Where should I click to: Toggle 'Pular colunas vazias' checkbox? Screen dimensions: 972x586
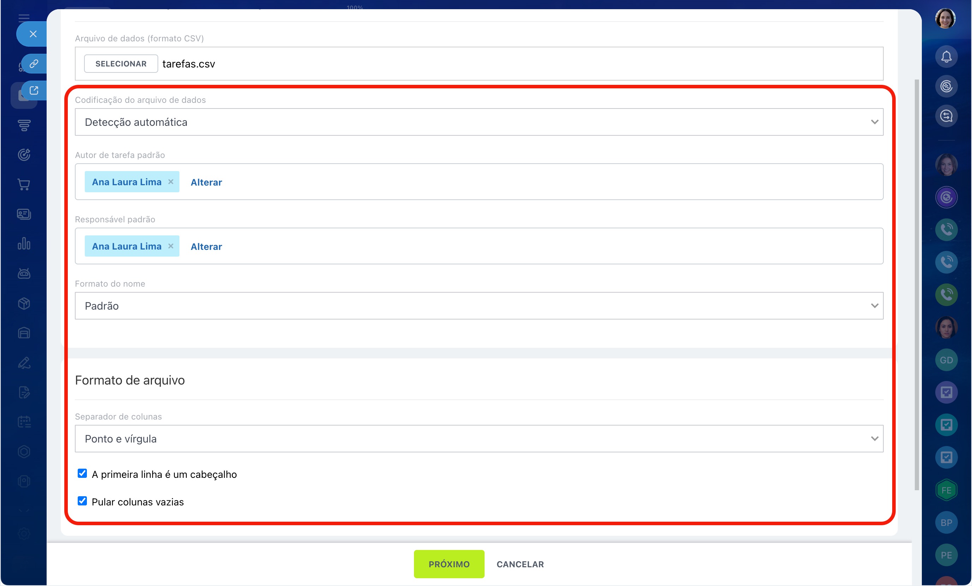coord(82,501)
